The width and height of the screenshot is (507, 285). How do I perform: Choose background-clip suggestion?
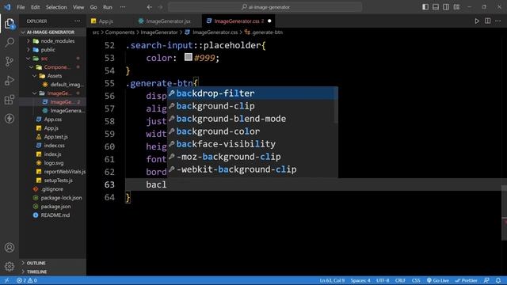pos(253,106)
